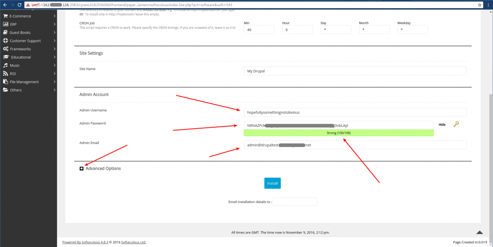Select the E-Commerce category icon
The height and width of the screenshot is (247, 493).
(x=6, y=16)
